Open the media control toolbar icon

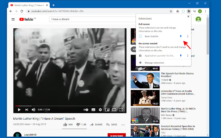(x=194, y=11)
